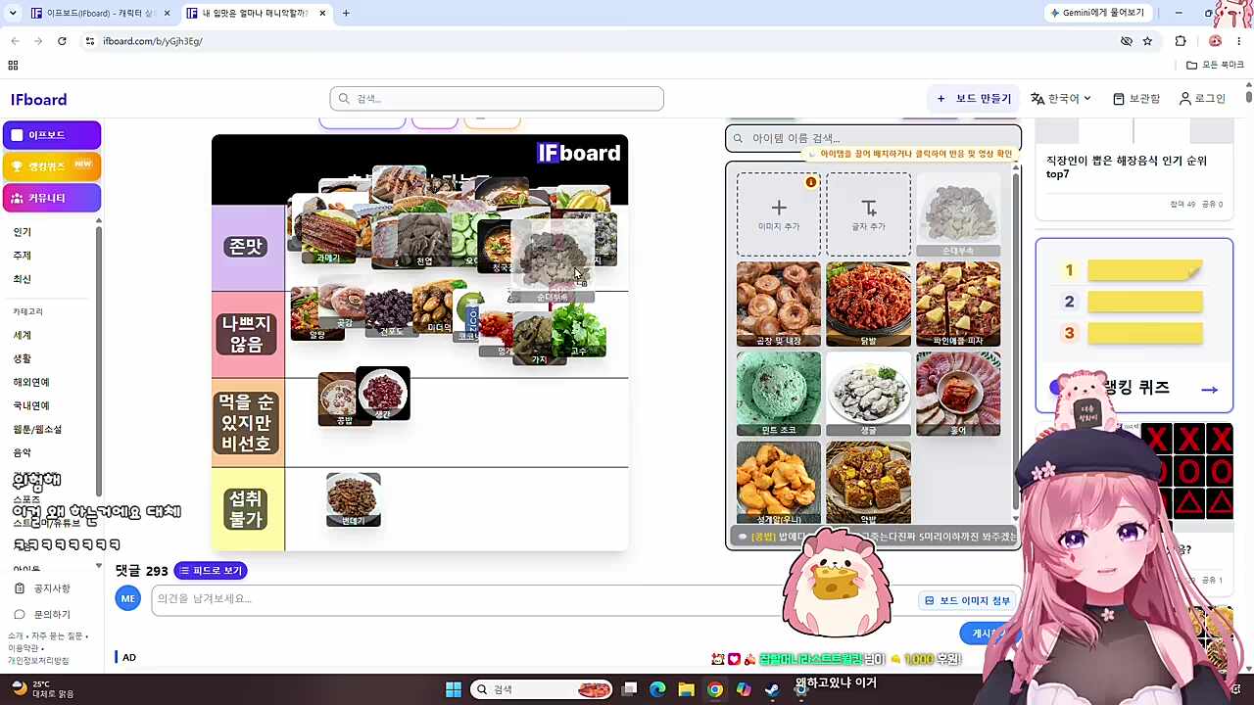Select the 민트 초코 item thumbnail
This screenshot has height=705, width=1254.
tap(779, 394)
